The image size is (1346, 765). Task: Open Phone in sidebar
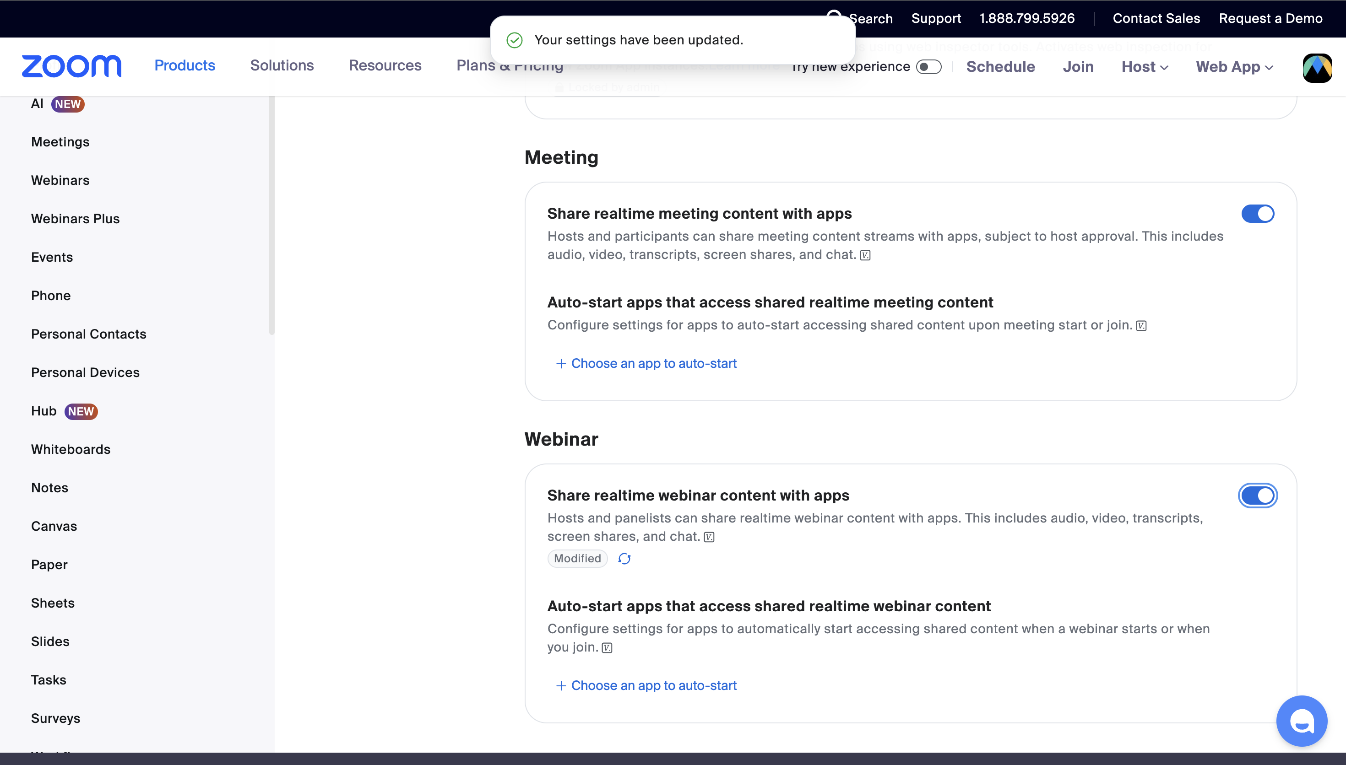51,296
